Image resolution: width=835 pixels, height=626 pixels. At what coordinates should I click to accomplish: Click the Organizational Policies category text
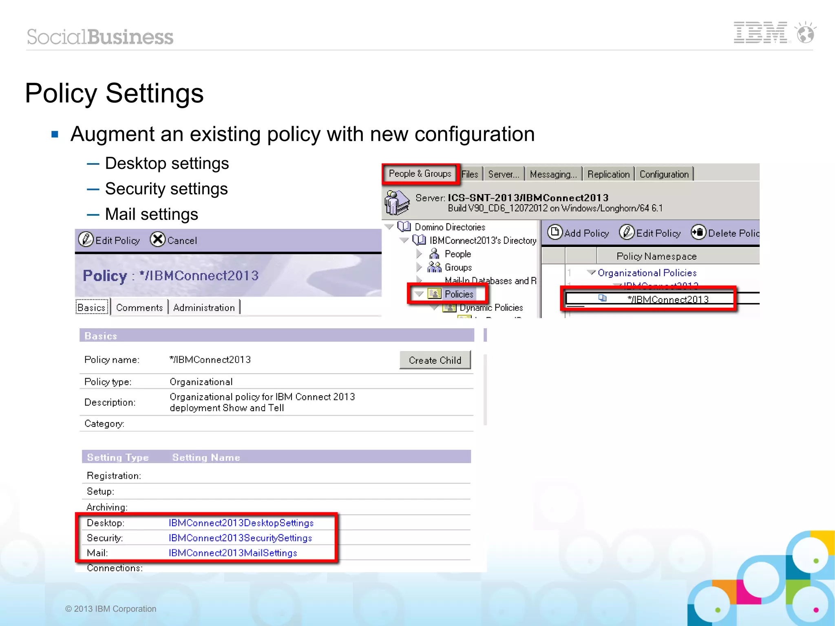(x=647, y=272)
